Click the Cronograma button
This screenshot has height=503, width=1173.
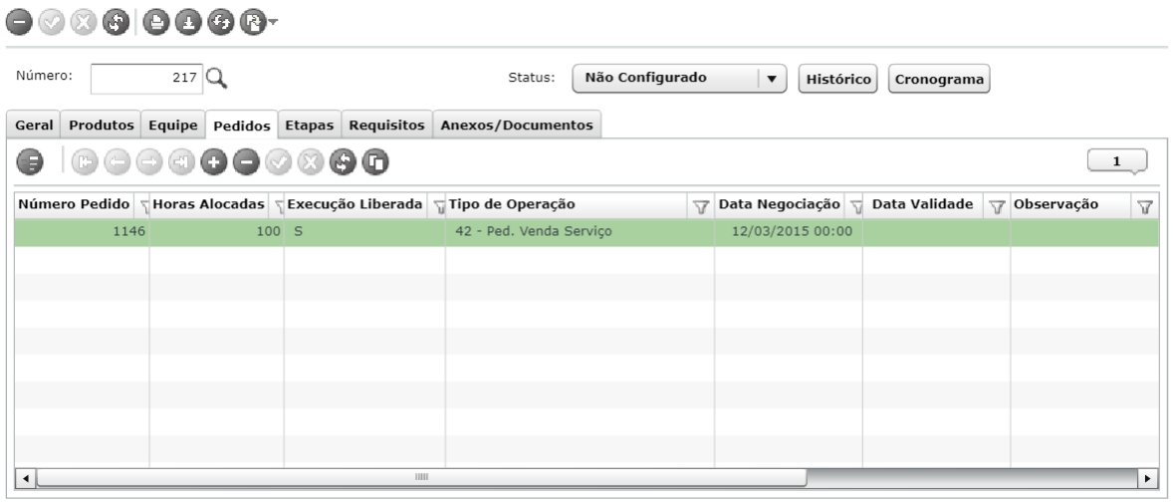pyautogui.click(x=939, y=80)
